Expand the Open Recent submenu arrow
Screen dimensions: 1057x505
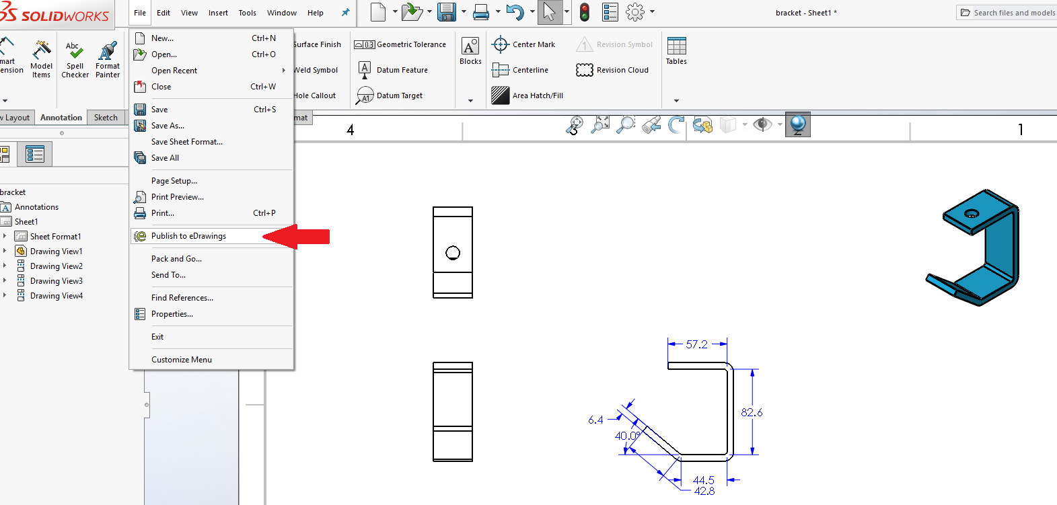point(284,71)
